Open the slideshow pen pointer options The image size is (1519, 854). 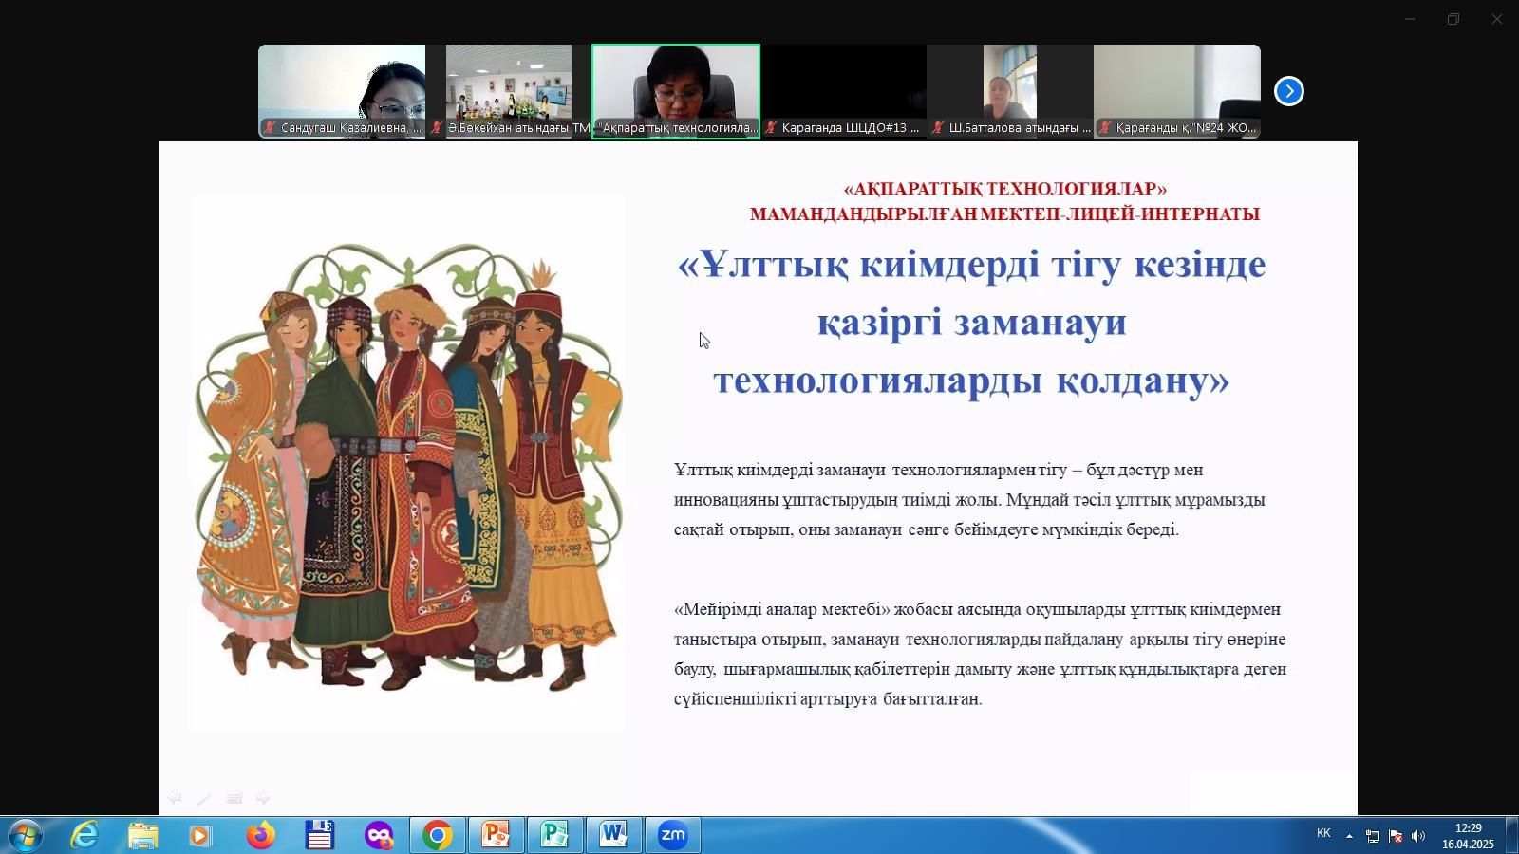[204, 798]
